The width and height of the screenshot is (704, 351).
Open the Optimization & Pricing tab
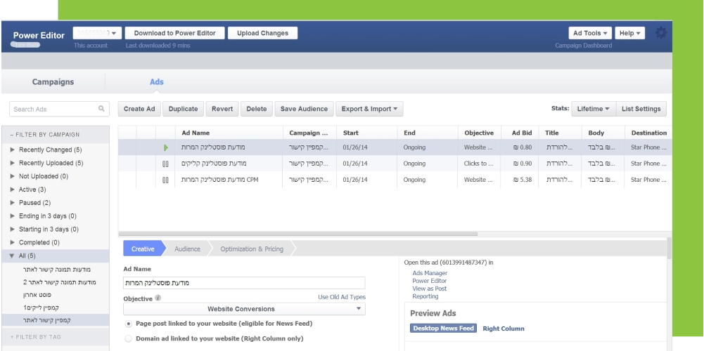(252, 249)
